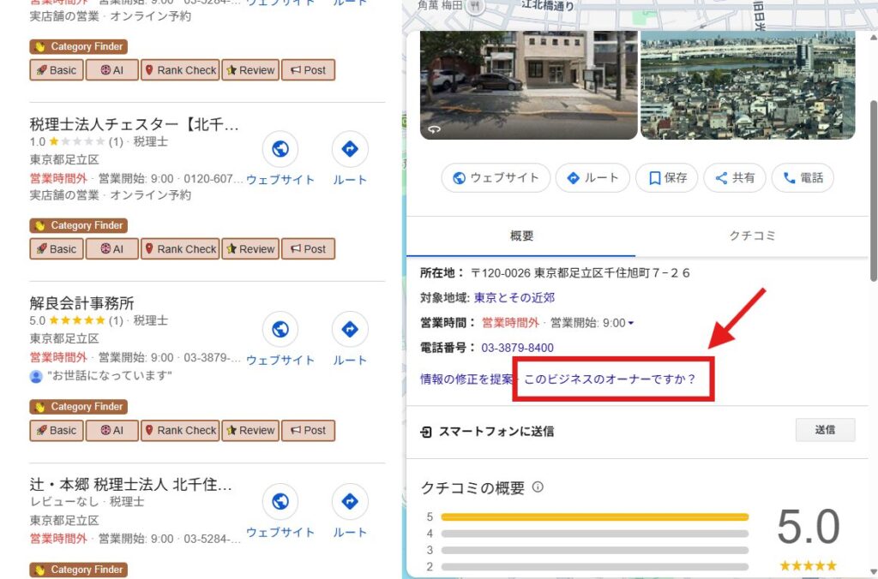Viewport: 878px width, 579px height.
Task: Switch to the クチコミ tab
Action: coord(752,236)
